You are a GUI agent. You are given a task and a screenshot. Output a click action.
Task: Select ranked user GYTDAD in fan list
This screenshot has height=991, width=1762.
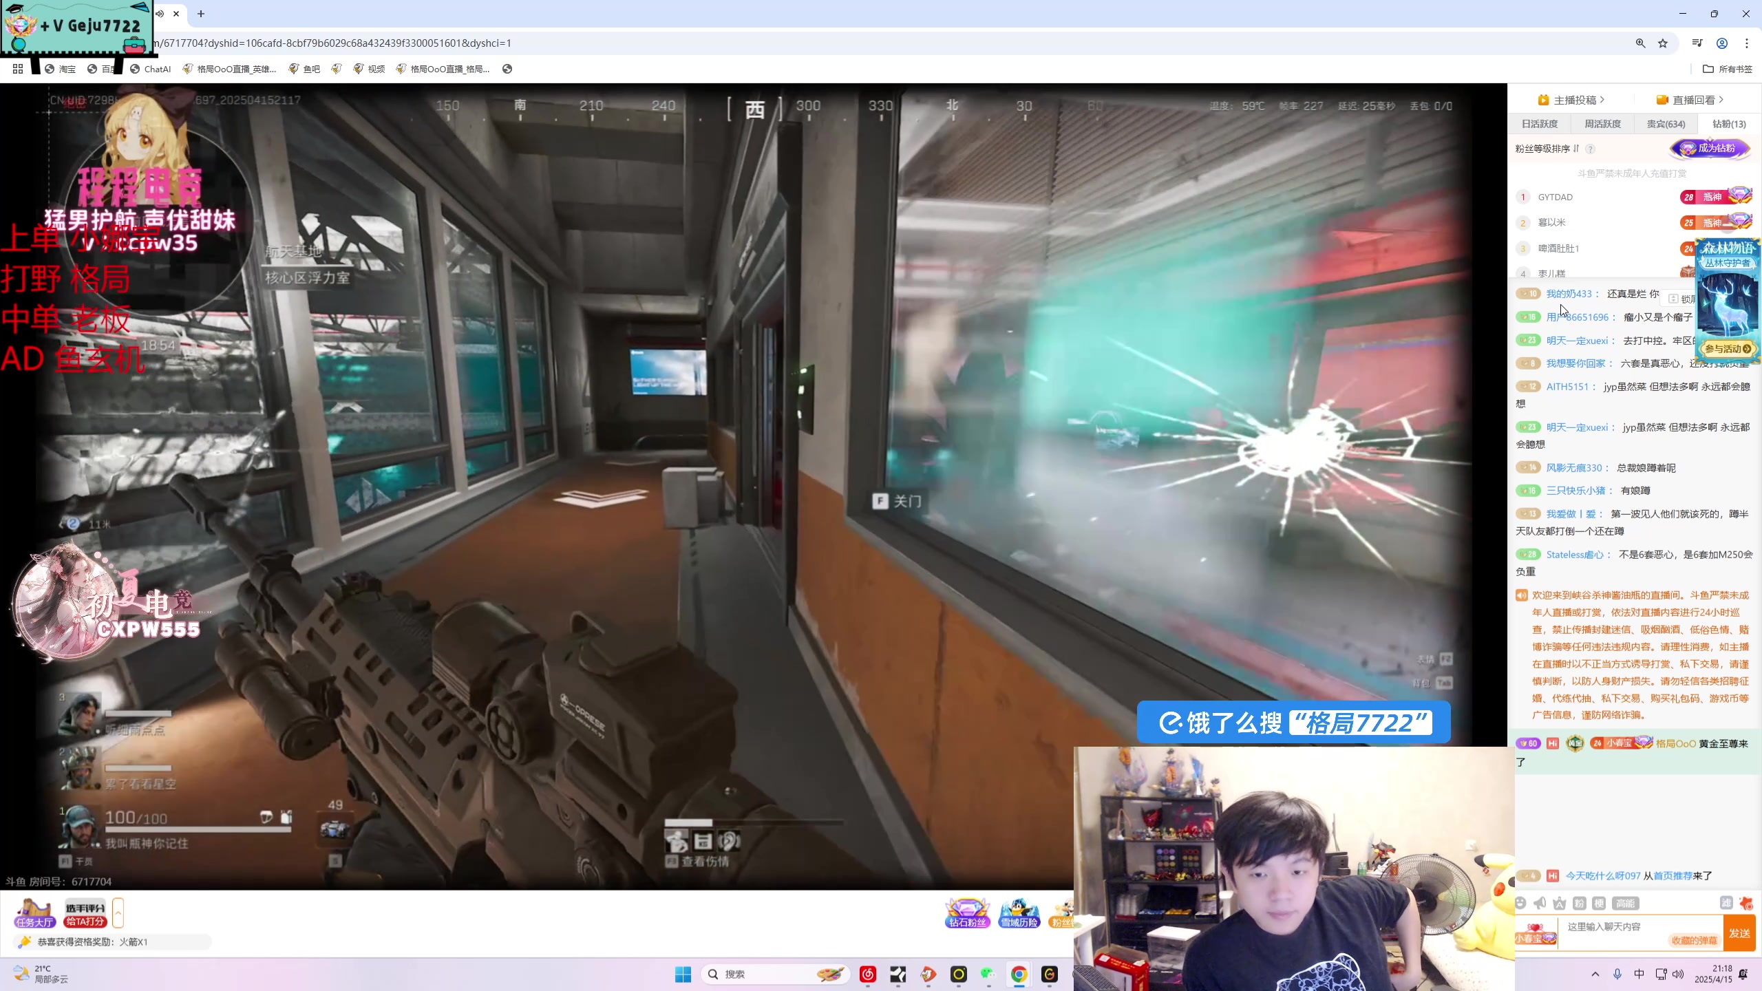[x=1556, y=197]
